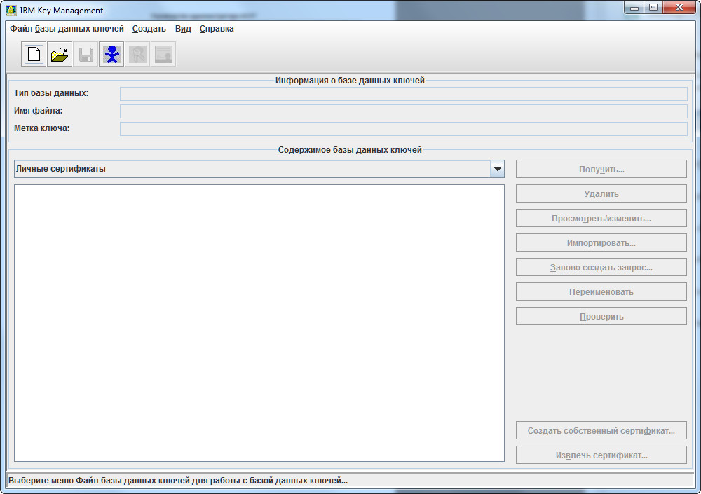Click the Извлечь сертификат... button
This screenshot has width=701, height=494.
pos(601,455)
